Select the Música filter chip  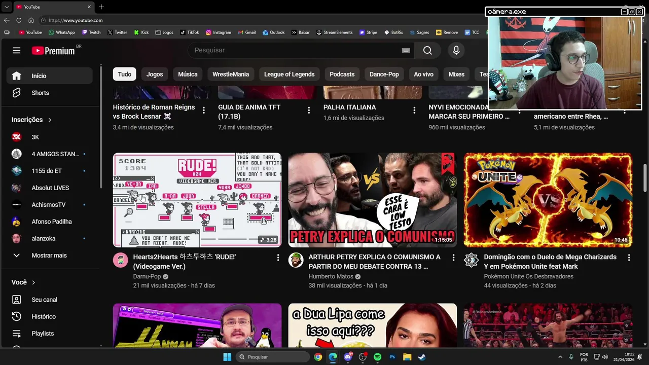click(x=188, y=74)
